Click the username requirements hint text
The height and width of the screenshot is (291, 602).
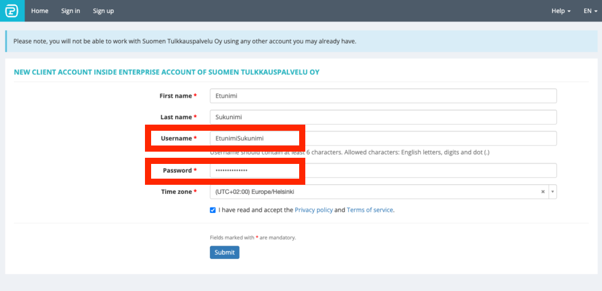(350, 152)
